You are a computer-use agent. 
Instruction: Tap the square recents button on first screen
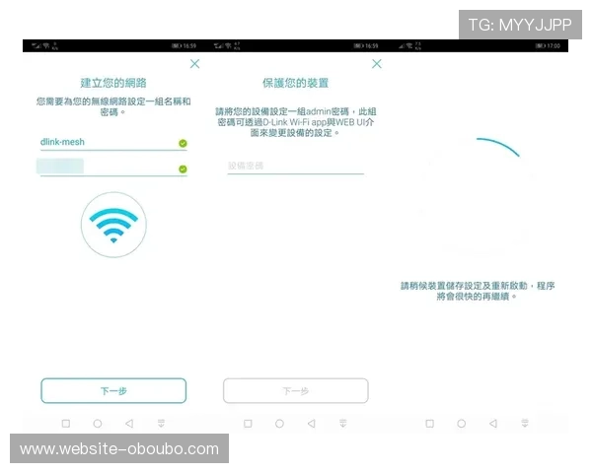pyautogui.click(x=66, y=424)
